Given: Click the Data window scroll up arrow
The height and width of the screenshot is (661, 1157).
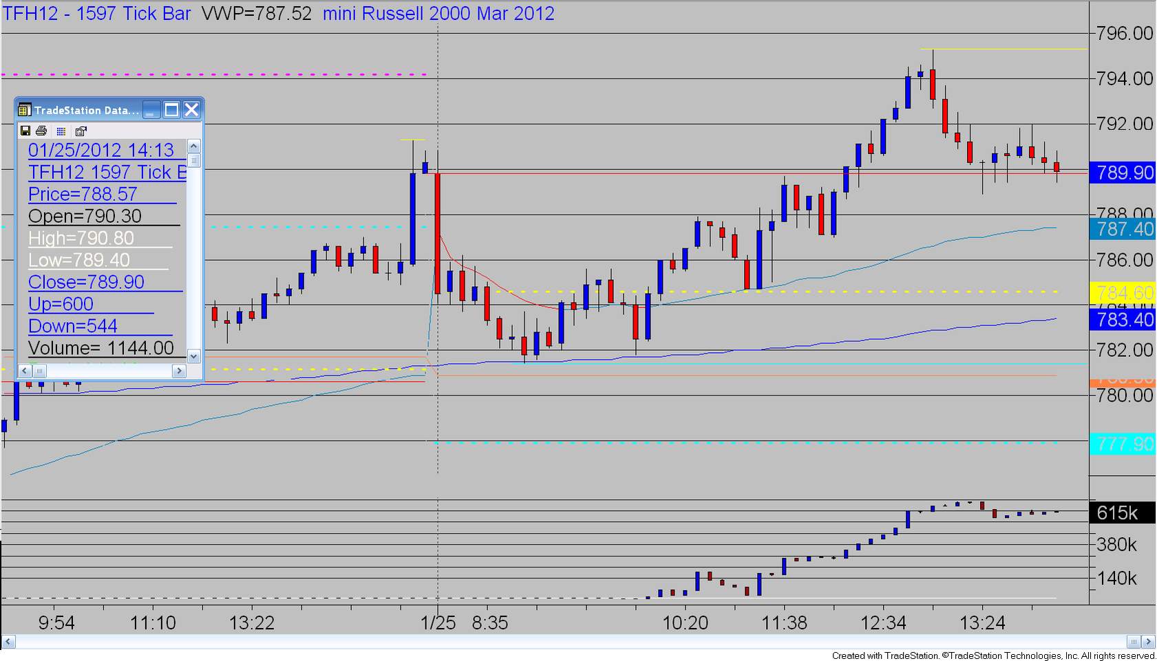Looking at the screenshot, I should click(x=193, y=146).
